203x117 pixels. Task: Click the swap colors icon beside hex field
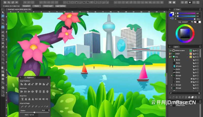coord(192,22)
